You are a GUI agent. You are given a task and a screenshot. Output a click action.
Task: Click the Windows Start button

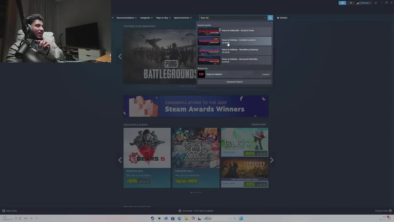(241, 218)
